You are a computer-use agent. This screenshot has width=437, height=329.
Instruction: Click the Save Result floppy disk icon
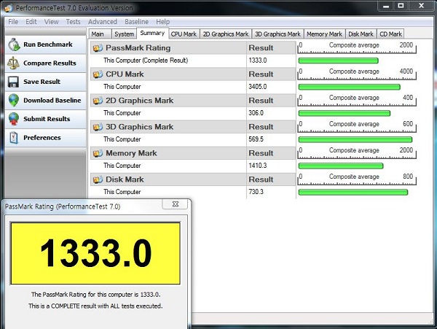pyautogui.click(x=13, y=82)
